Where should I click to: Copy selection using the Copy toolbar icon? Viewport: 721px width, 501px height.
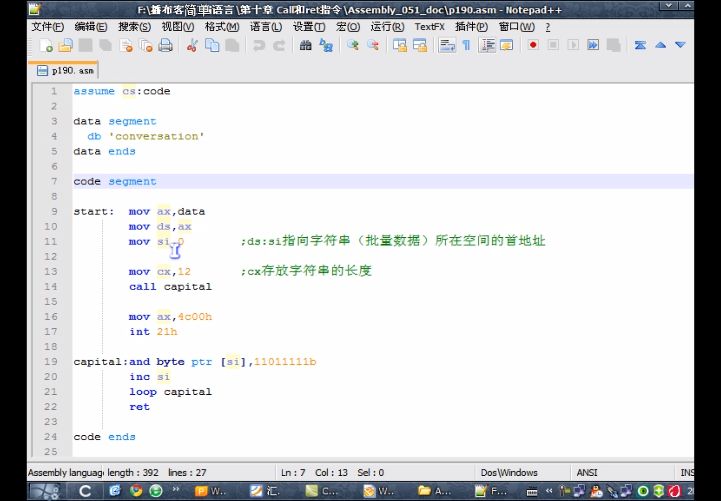click(x=212, y=46)
